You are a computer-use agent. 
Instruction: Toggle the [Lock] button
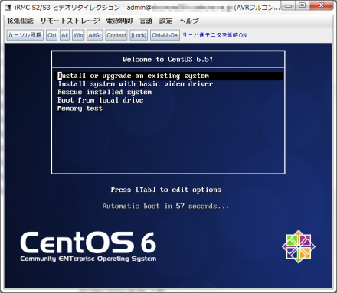[x=139, y=35]
